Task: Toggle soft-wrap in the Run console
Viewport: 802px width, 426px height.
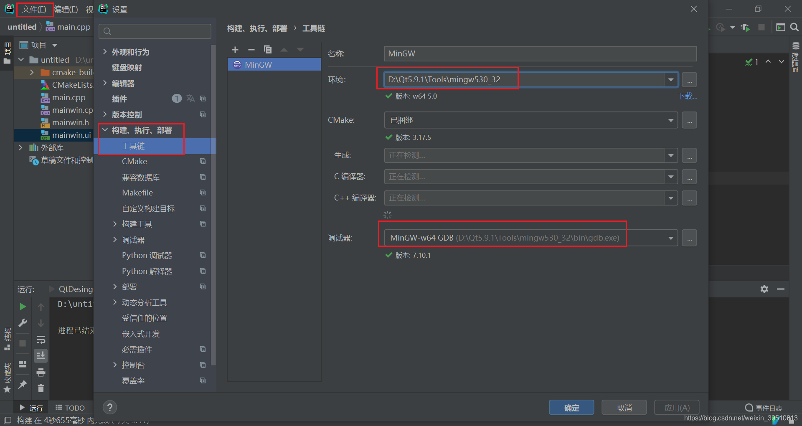Action: tap(41, 340)
